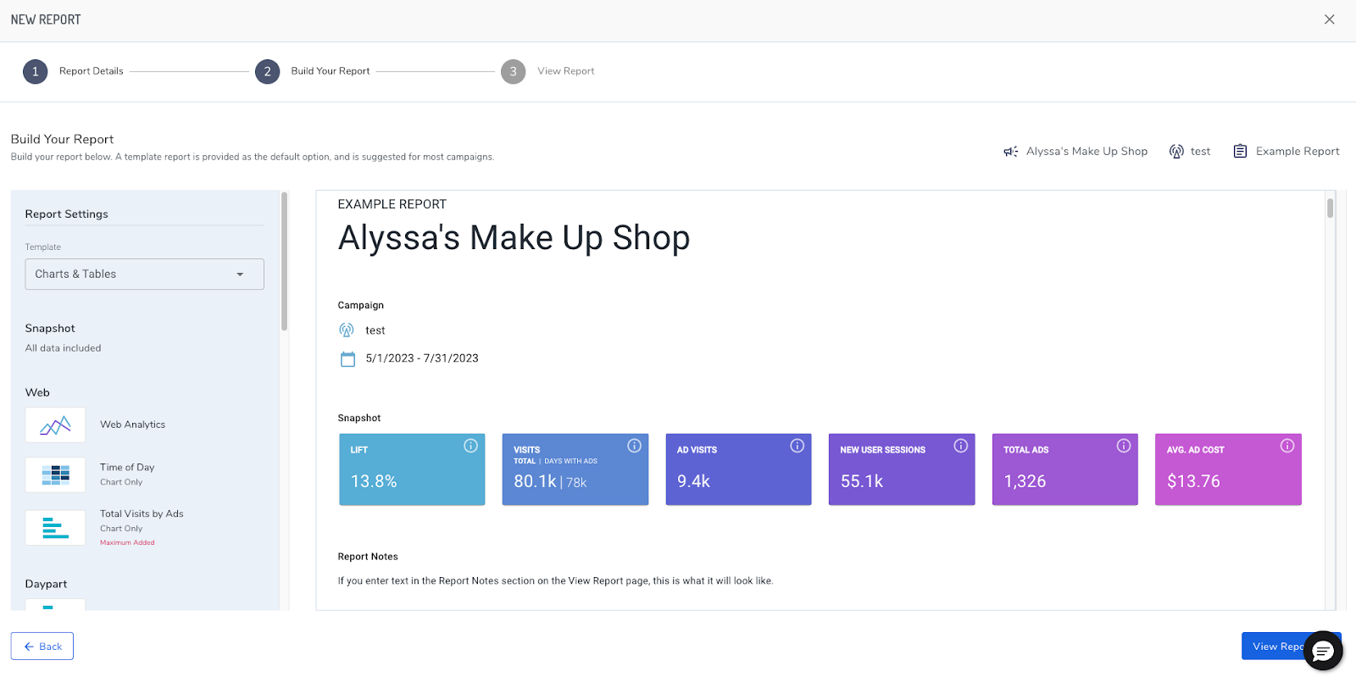This screenshot has height=677, width=1356.
Task: Click the calendar icon beside date range
Action: tap(347, 358)
